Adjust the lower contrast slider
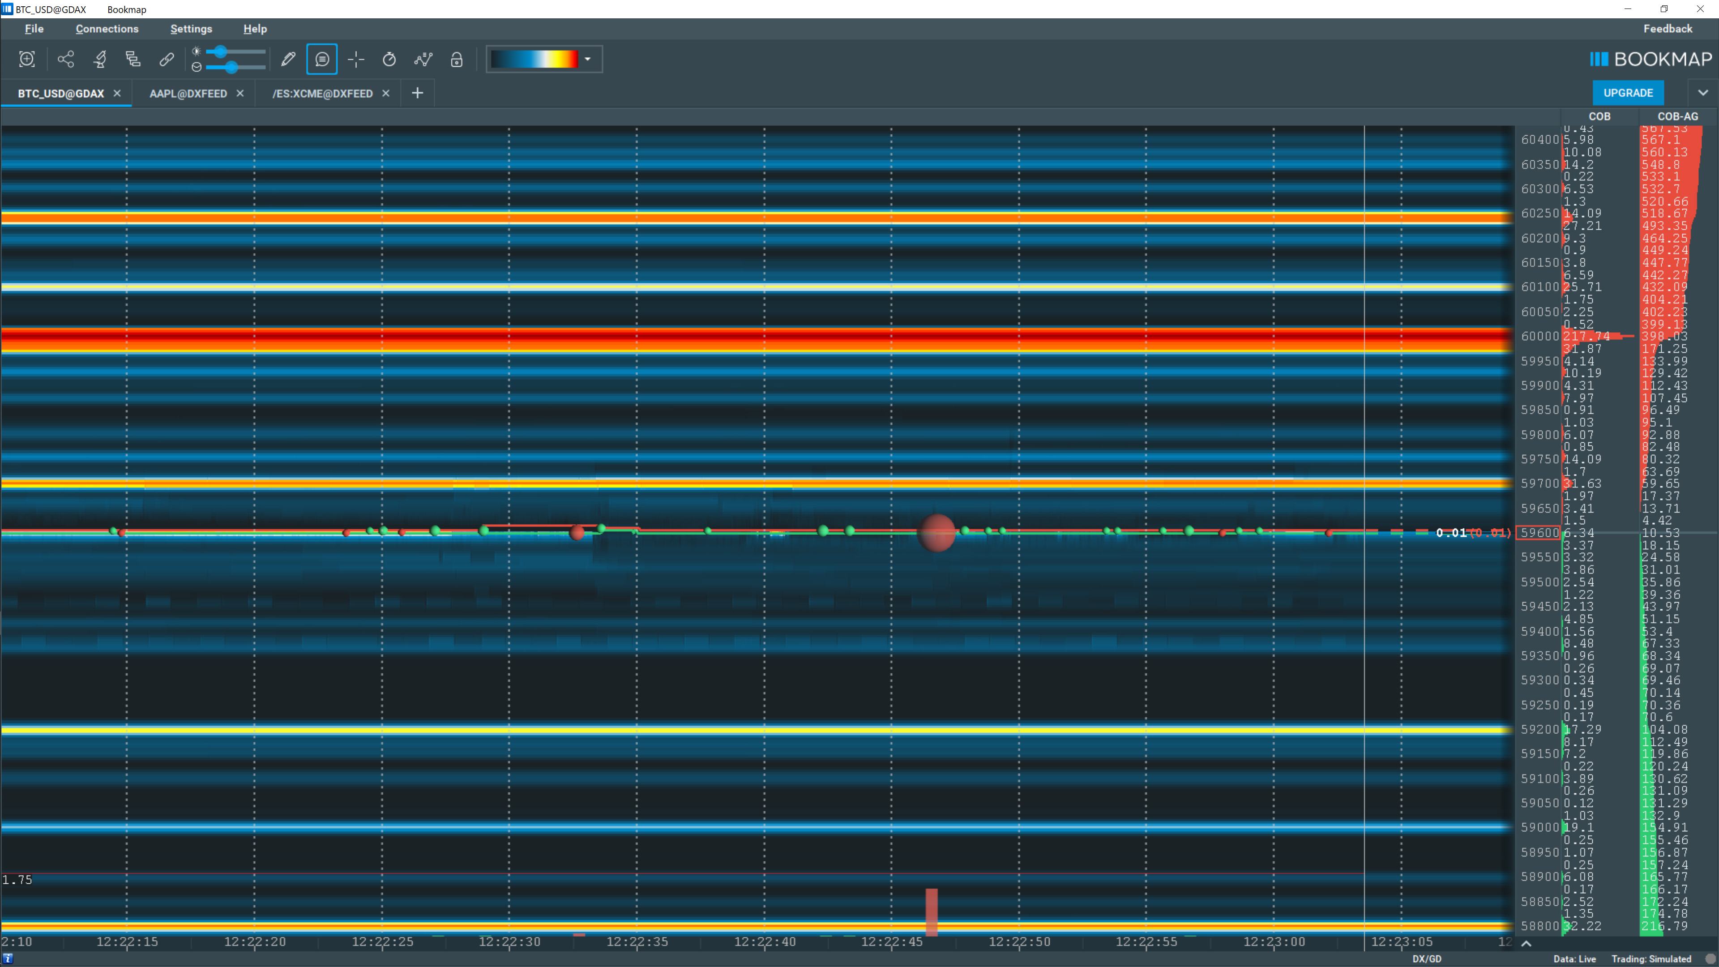Image resolution: width=1719 pixels, height=967 pixels. pos(235,67)
